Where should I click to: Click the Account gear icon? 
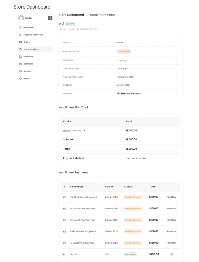20,71
